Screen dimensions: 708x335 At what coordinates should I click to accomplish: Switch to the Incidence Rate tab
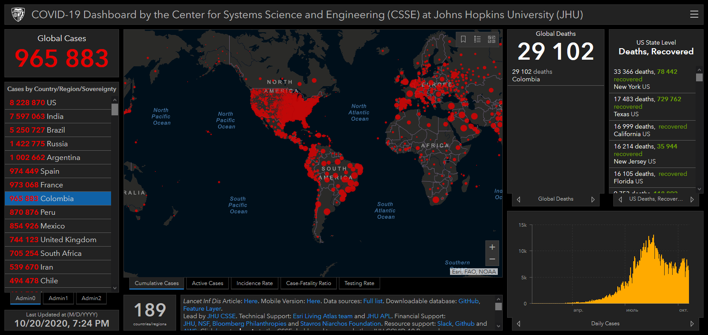point(254,283)
